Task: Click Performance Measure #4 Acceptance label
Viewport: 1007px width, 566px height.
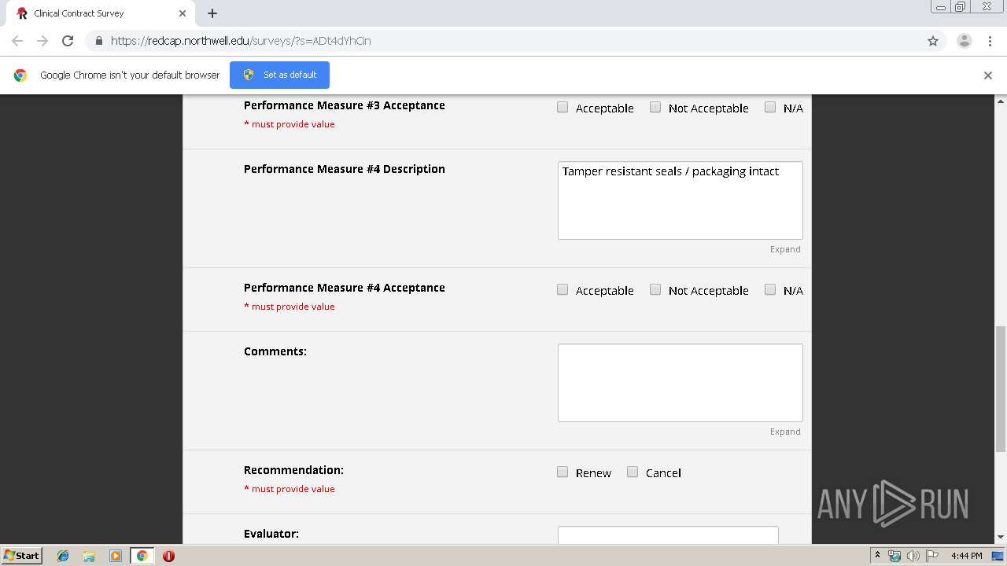Action: pos(345,288)
